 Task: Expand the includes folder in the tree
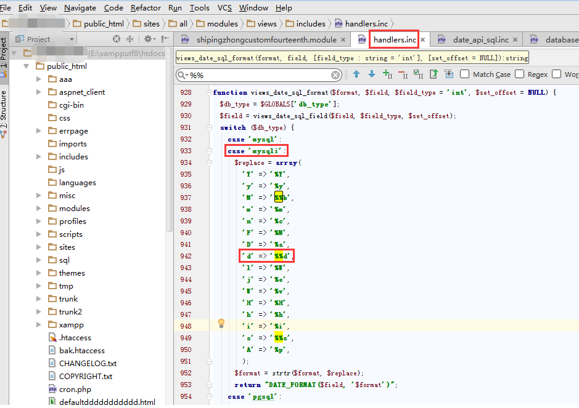(x=38, y=156)
